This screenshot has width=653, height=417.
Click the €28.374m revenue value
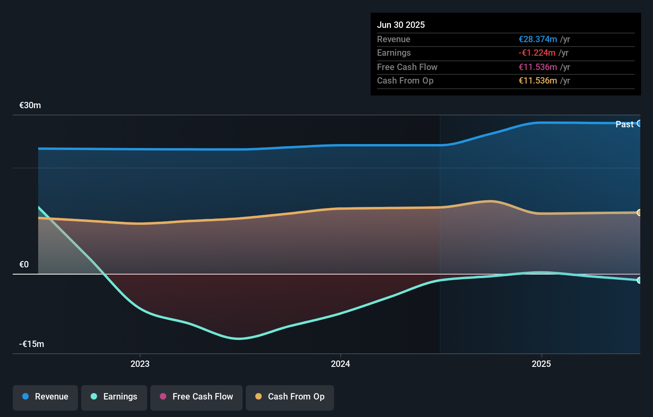[x=538, y=39]
